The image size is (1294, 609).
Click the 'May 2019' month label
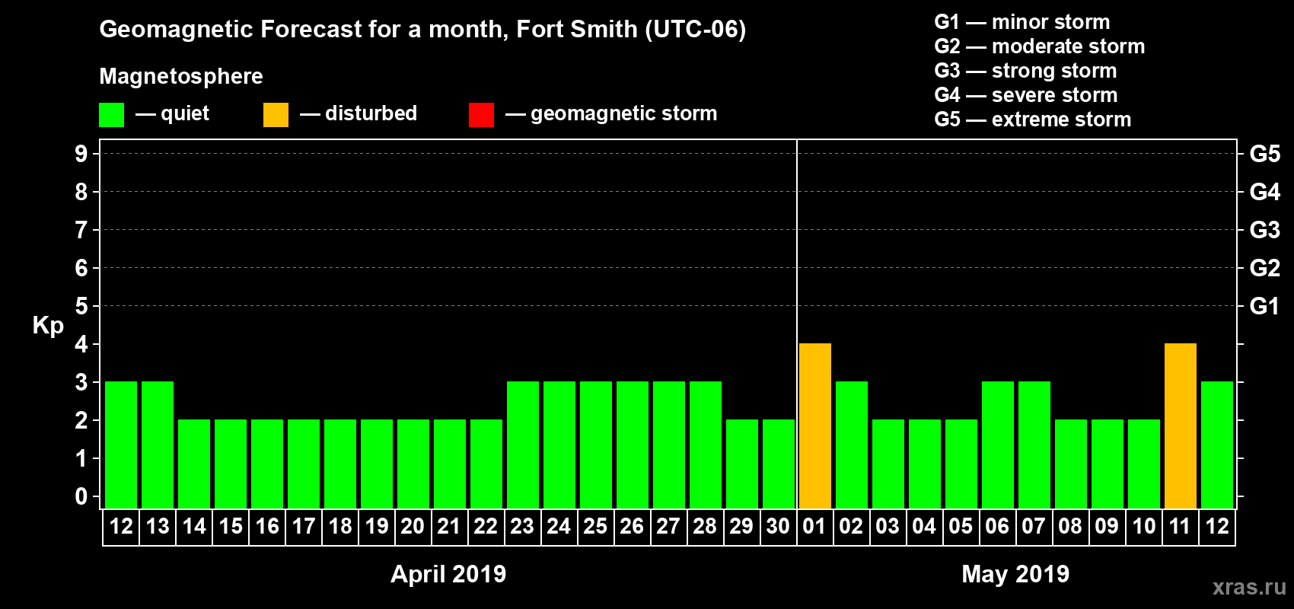coord(1015,574)
